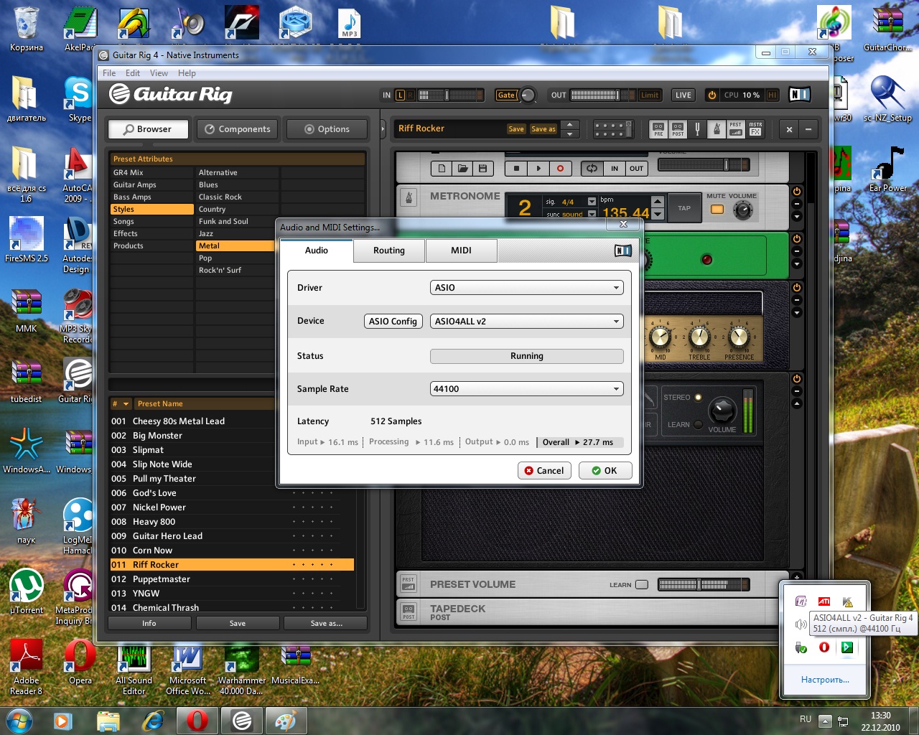
Task: Toggle Metronome MUTE button
Action: pos(717,209)
